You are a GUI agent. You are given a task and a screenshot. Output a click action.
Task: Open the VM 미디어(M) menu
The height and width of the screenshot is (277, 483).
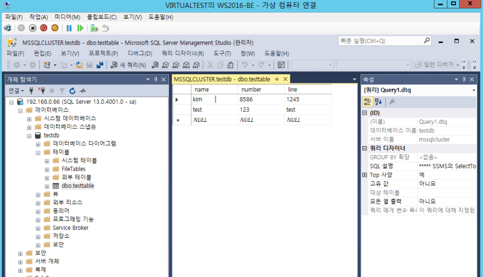pyautogui.click(x=68, y=17)
